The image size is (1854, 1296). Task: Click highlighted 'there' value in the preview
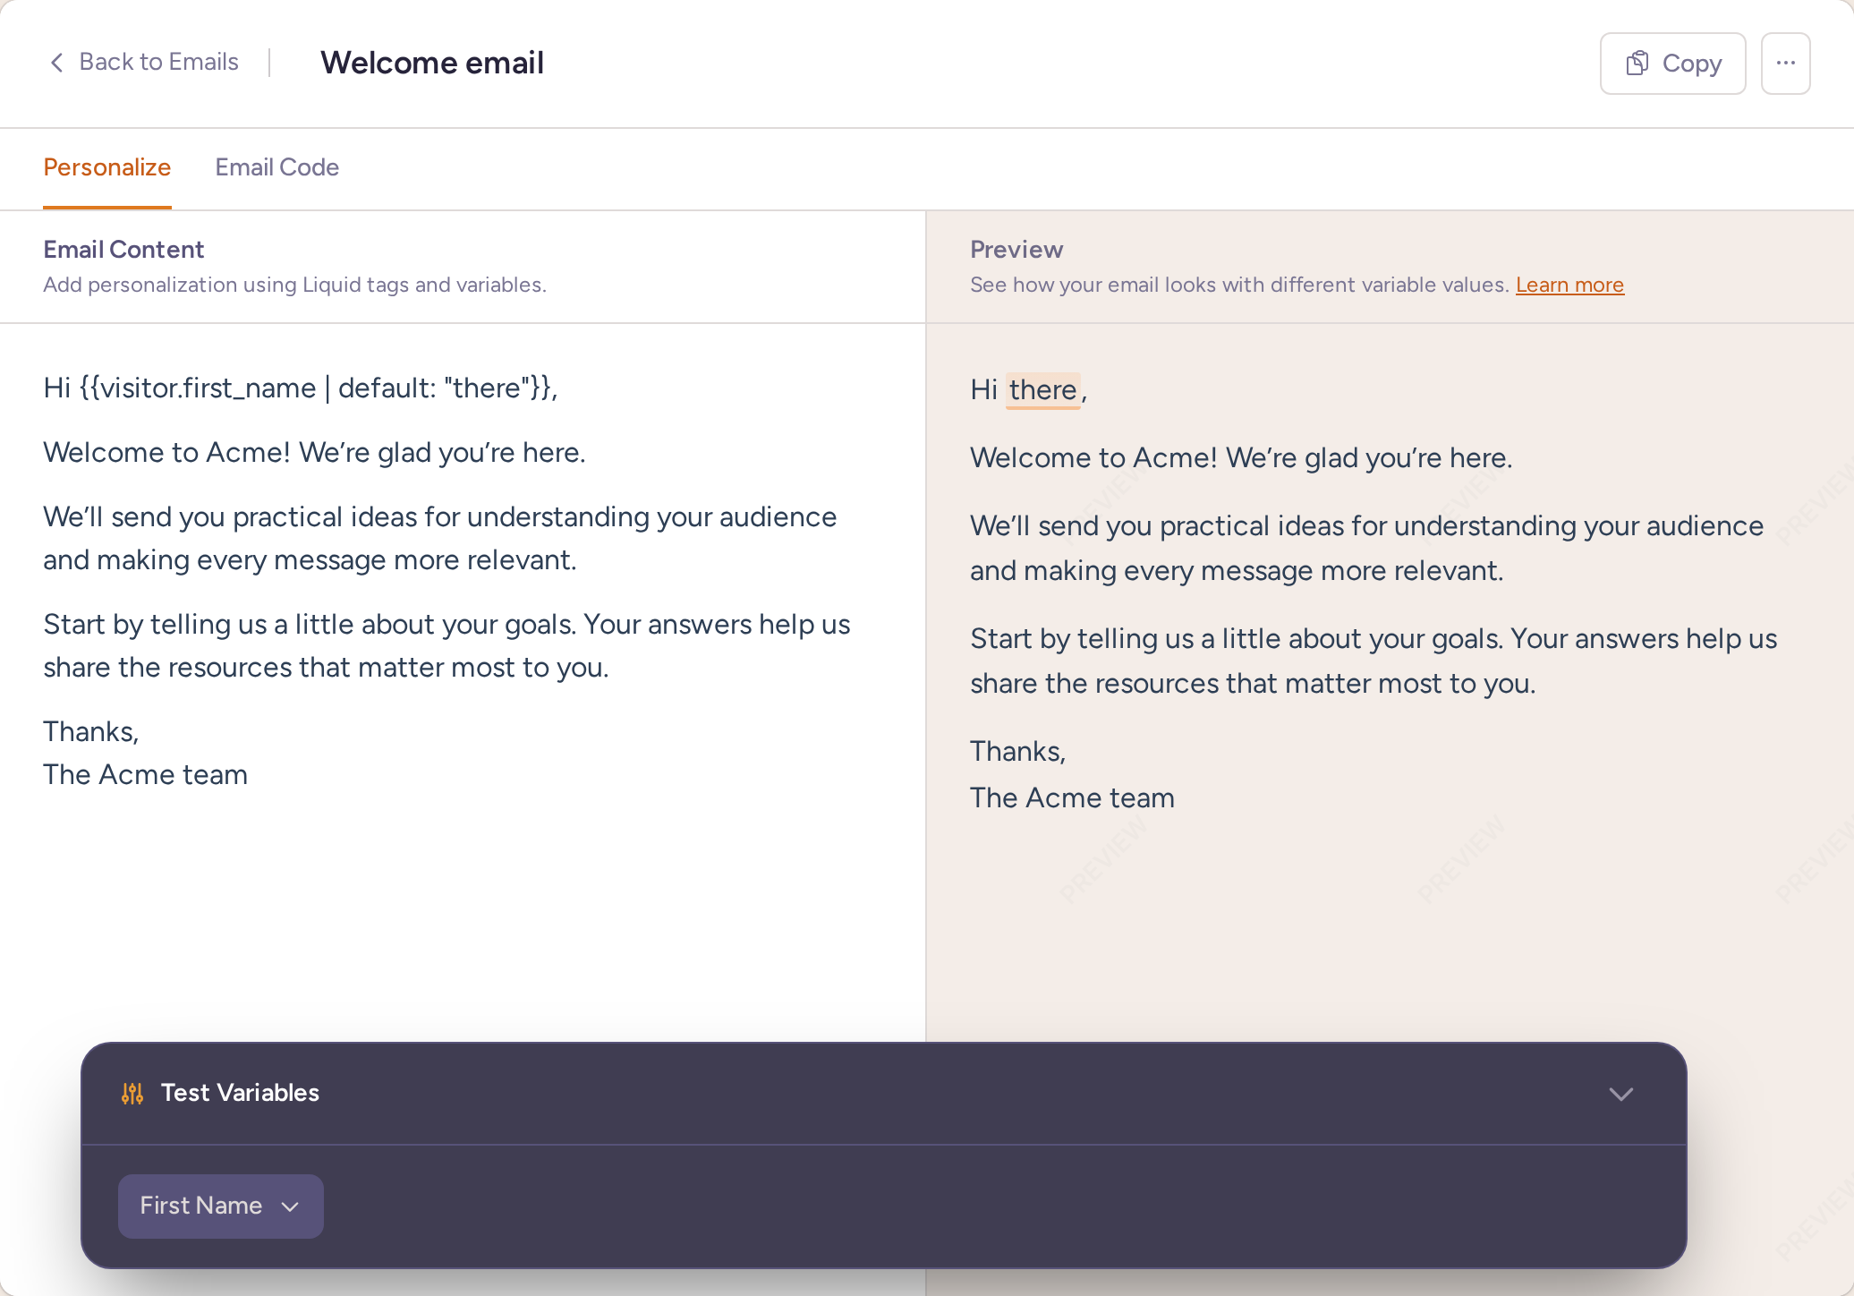1043,390
